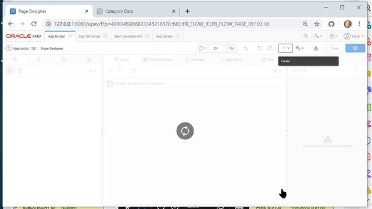Click the site info icon in address bar
This screenshot has width=372, height=209.
pyautogui.click(x=48, y=24)
